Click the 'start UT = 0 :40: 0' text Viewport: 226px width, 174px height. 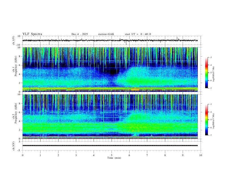click(138, 34)
